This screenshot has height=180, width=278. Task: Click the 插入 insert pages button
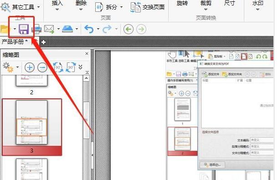pos(57,5)
